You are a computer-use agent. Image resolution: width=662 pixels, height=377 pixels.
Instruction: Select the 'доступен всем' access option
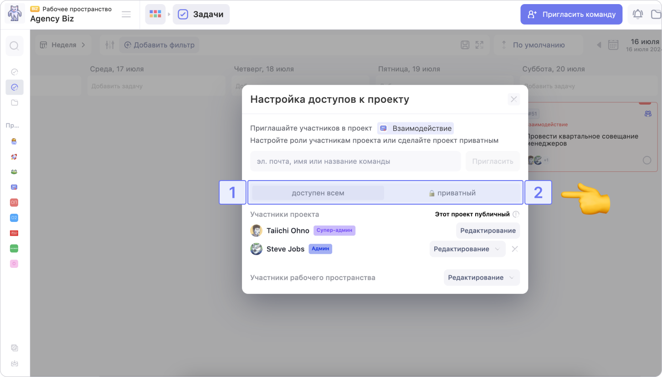pos(318,193)
